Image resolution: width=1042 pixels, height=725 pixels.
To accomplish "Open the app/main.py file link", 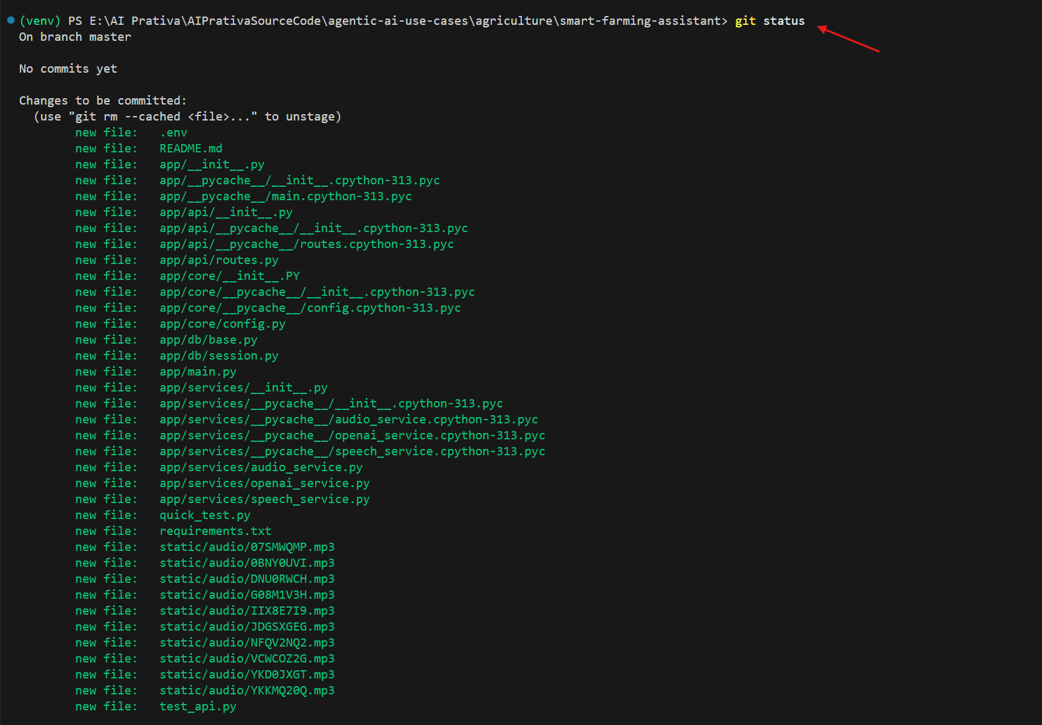I will 198,372.
